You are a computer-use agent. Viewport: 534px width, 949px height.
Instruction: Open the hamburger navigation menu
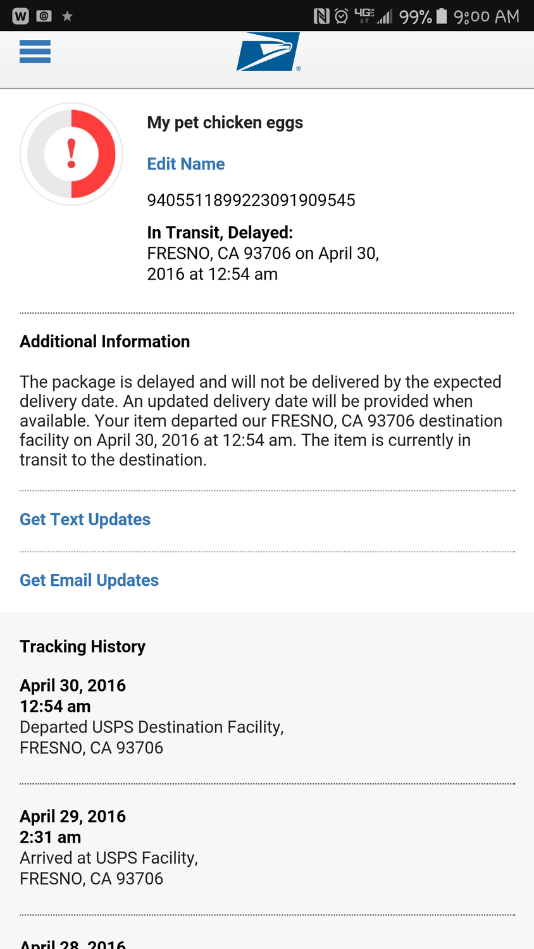click(x=35, y=51)
